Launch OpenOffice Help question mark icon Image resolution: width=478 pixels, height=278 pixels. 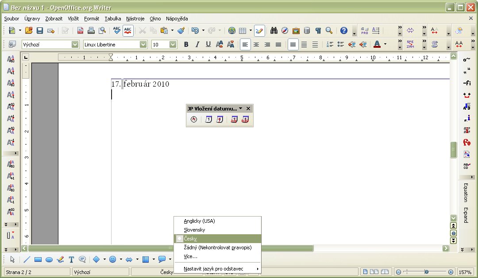[344, 30]
